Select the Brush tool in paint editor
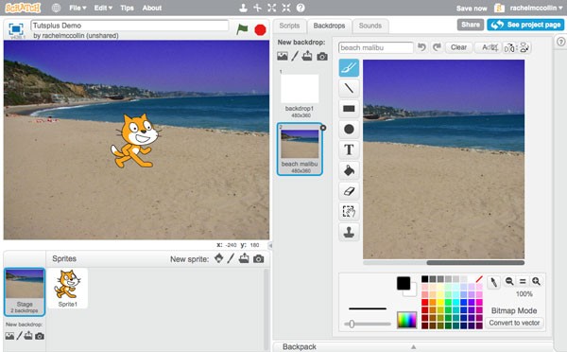The height and width of the screenshot is (352, 567). tap(349, 68)
